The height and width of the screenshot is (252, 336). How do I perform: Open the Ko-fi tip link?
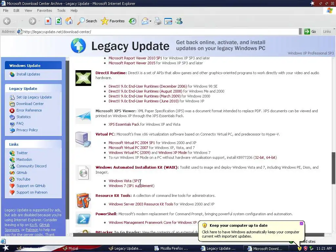[x=33, y=225]
